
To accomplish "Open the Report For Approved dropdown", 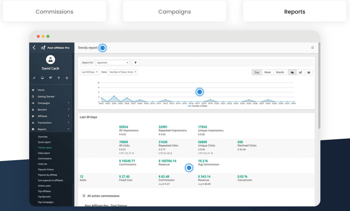I will tap(113, 63).
